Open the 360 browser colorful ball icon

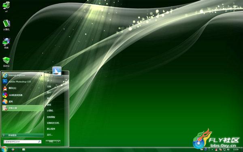(5, 95)
